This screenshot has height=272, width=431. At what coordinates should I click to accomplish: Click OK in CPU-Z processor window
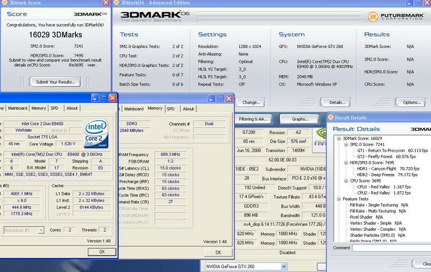[102, 252]
